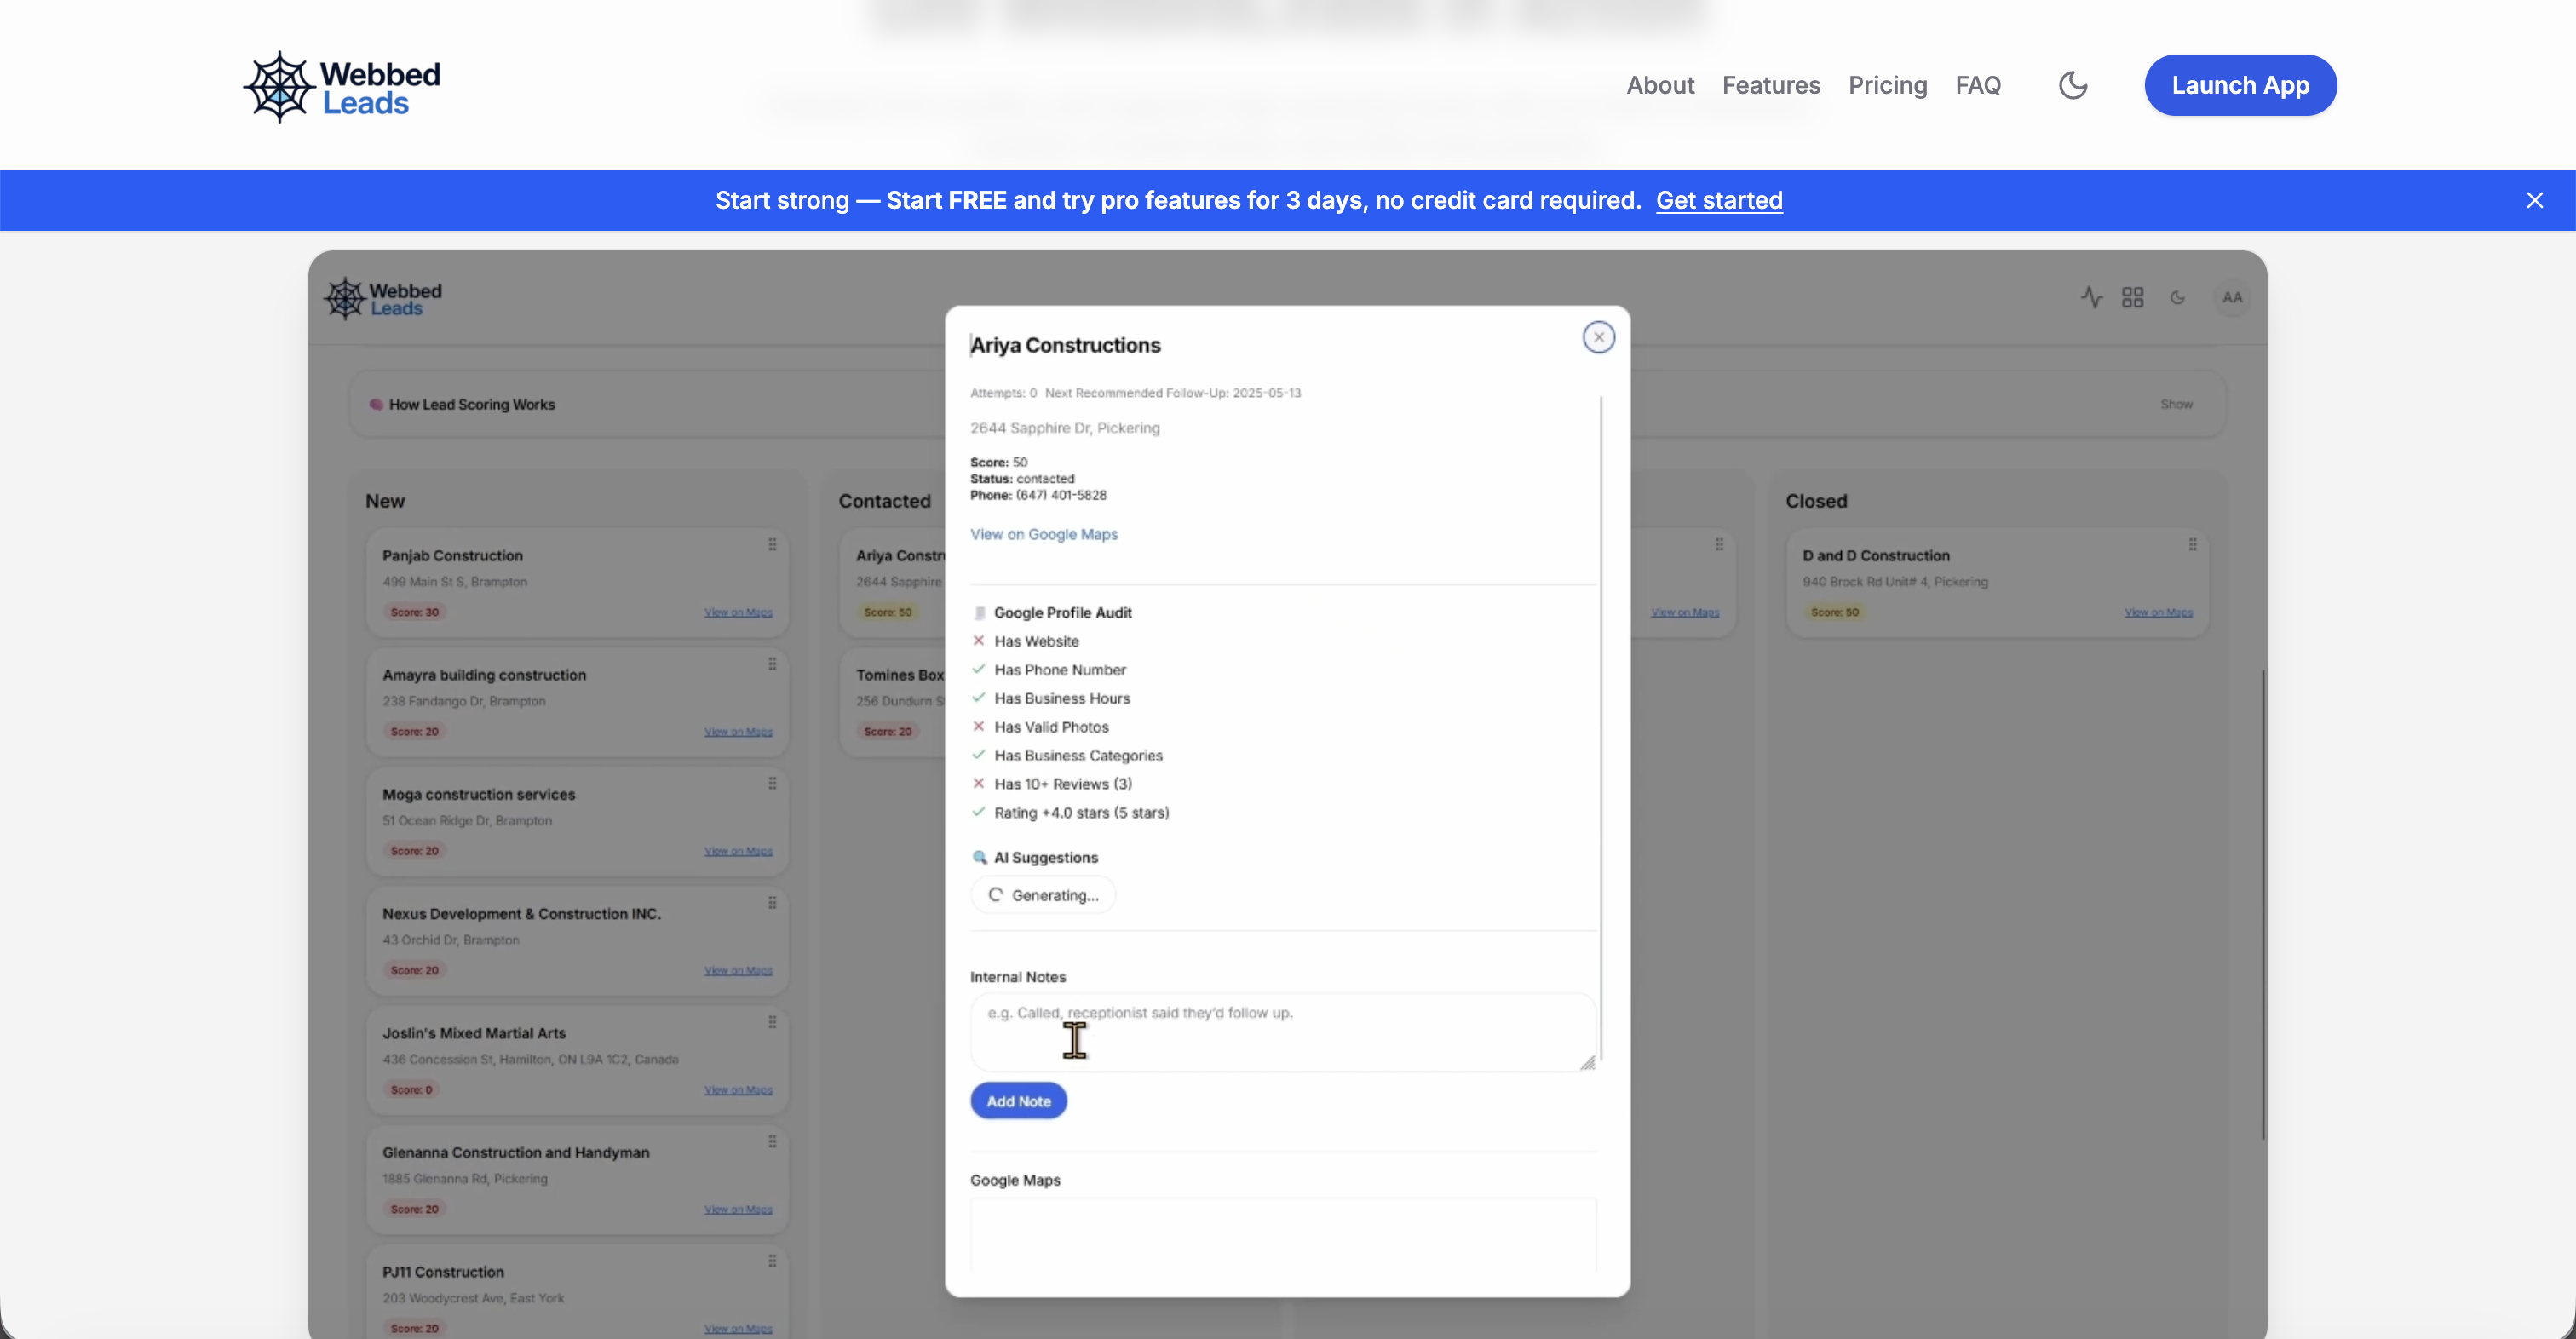Open the grid view icon in the app toolbar
The width and height of the screenshot is (2576, 1339).
[2132, 297]
